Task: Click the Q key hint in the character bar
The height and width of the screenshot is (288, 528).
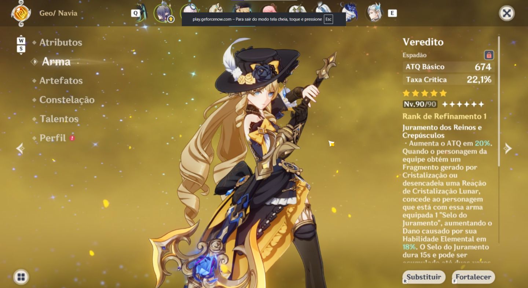Action: click(136, 13)
